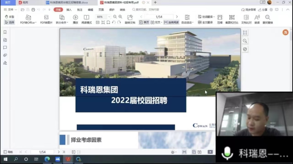The width and height of the screenshot is (293, 164).
Task: Open the 插入 insert tab
Action: (69, 9)
